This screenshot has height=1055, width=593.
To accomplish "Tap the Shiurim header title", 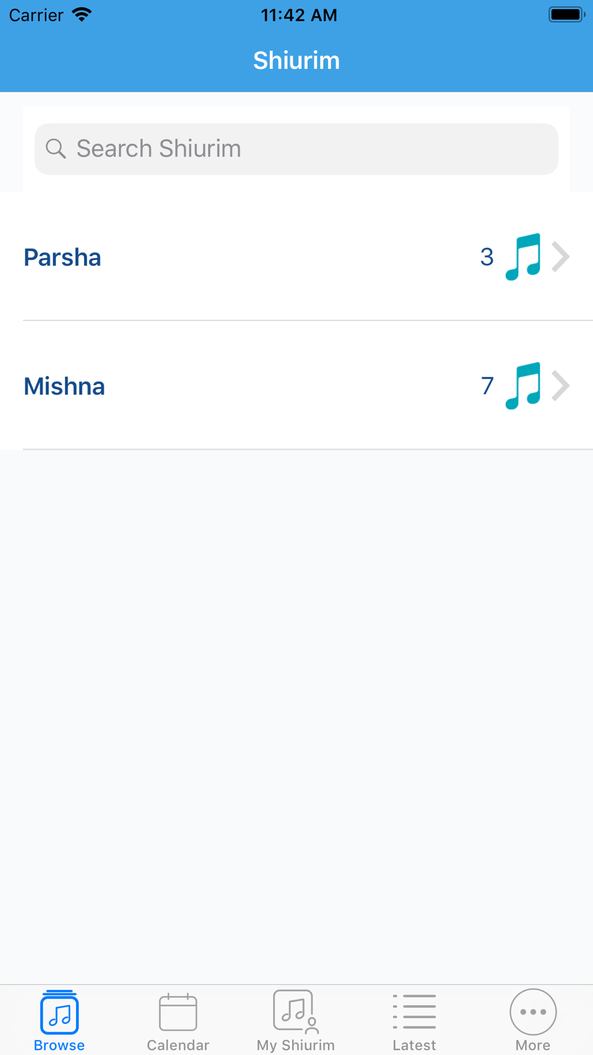I will (296, 61).
